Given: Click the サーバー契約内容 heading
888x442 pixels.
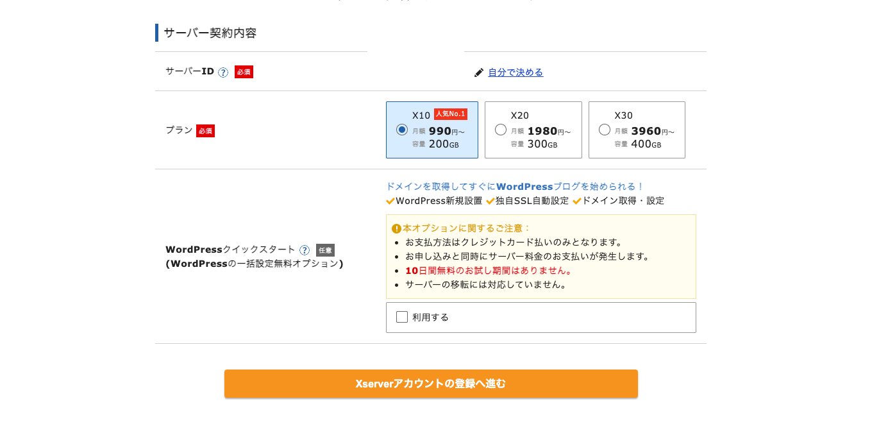Looking at the screenshot, I should coord(210,33).
